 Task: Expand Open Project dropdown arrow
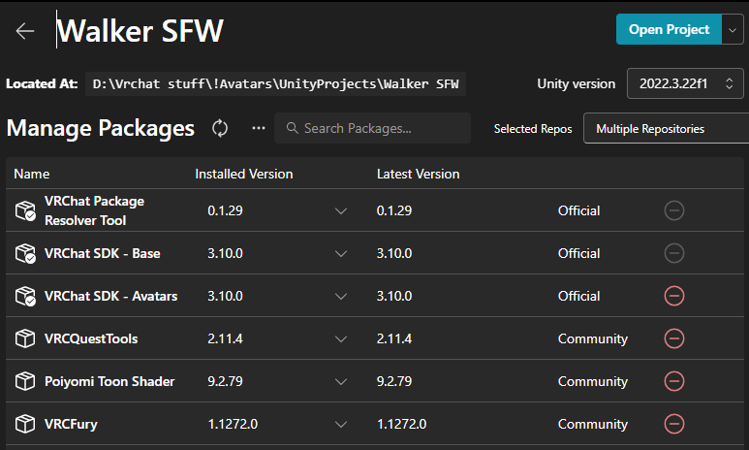(x=732, y=29)
